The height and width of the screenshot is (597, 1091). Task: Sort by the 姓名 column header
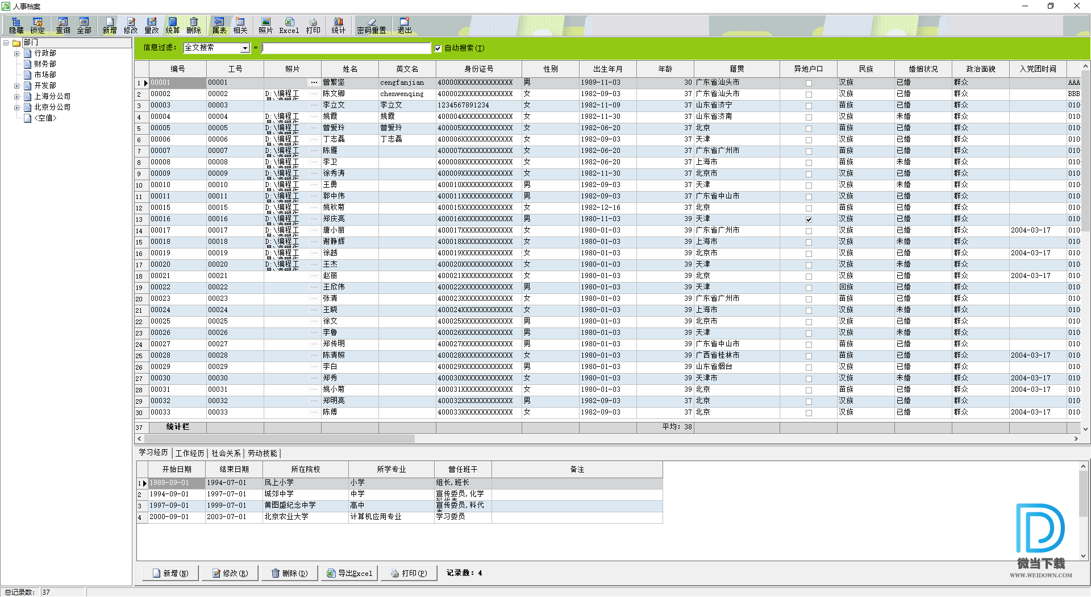pyautogui.click(x=350, y=69)
